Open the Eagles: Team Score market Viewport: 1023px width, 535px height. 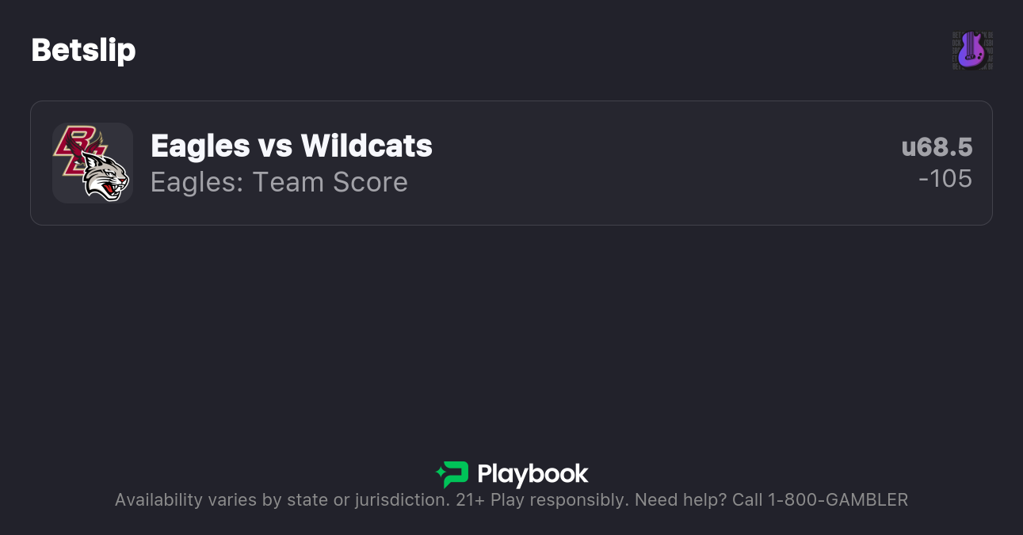click(279, 182)
